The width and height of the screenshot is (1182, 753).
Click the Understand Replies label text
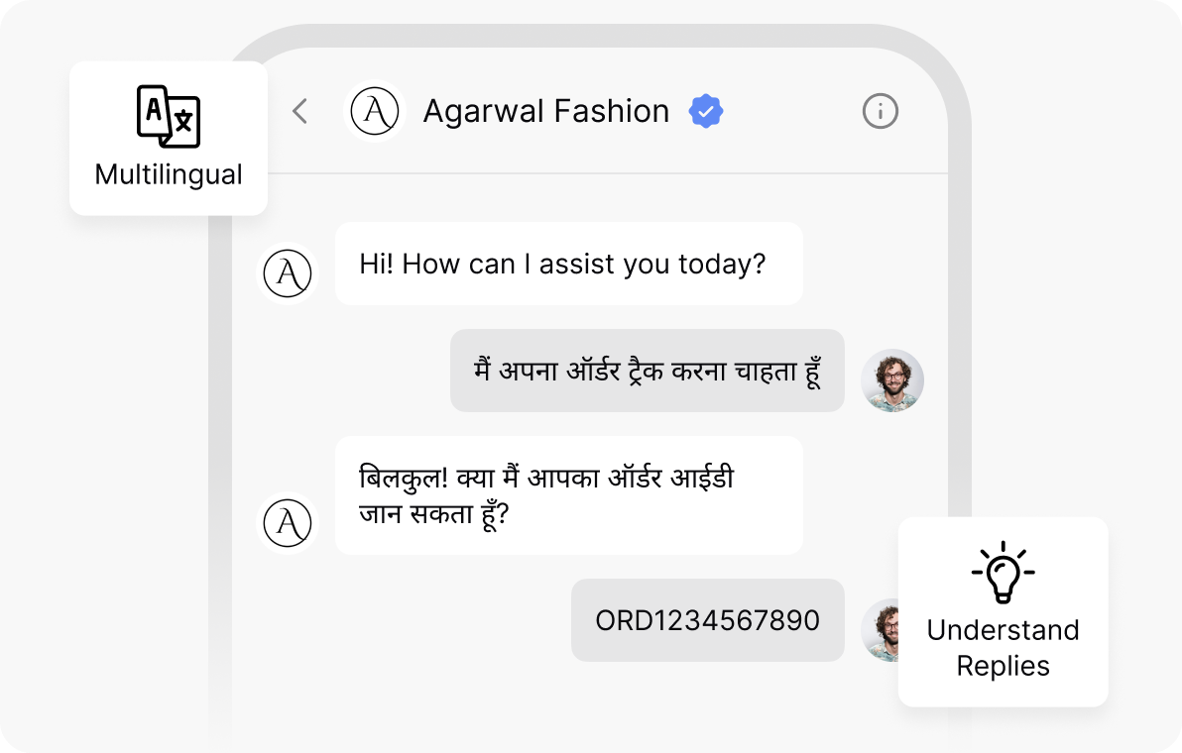(x=1003, y=648)
